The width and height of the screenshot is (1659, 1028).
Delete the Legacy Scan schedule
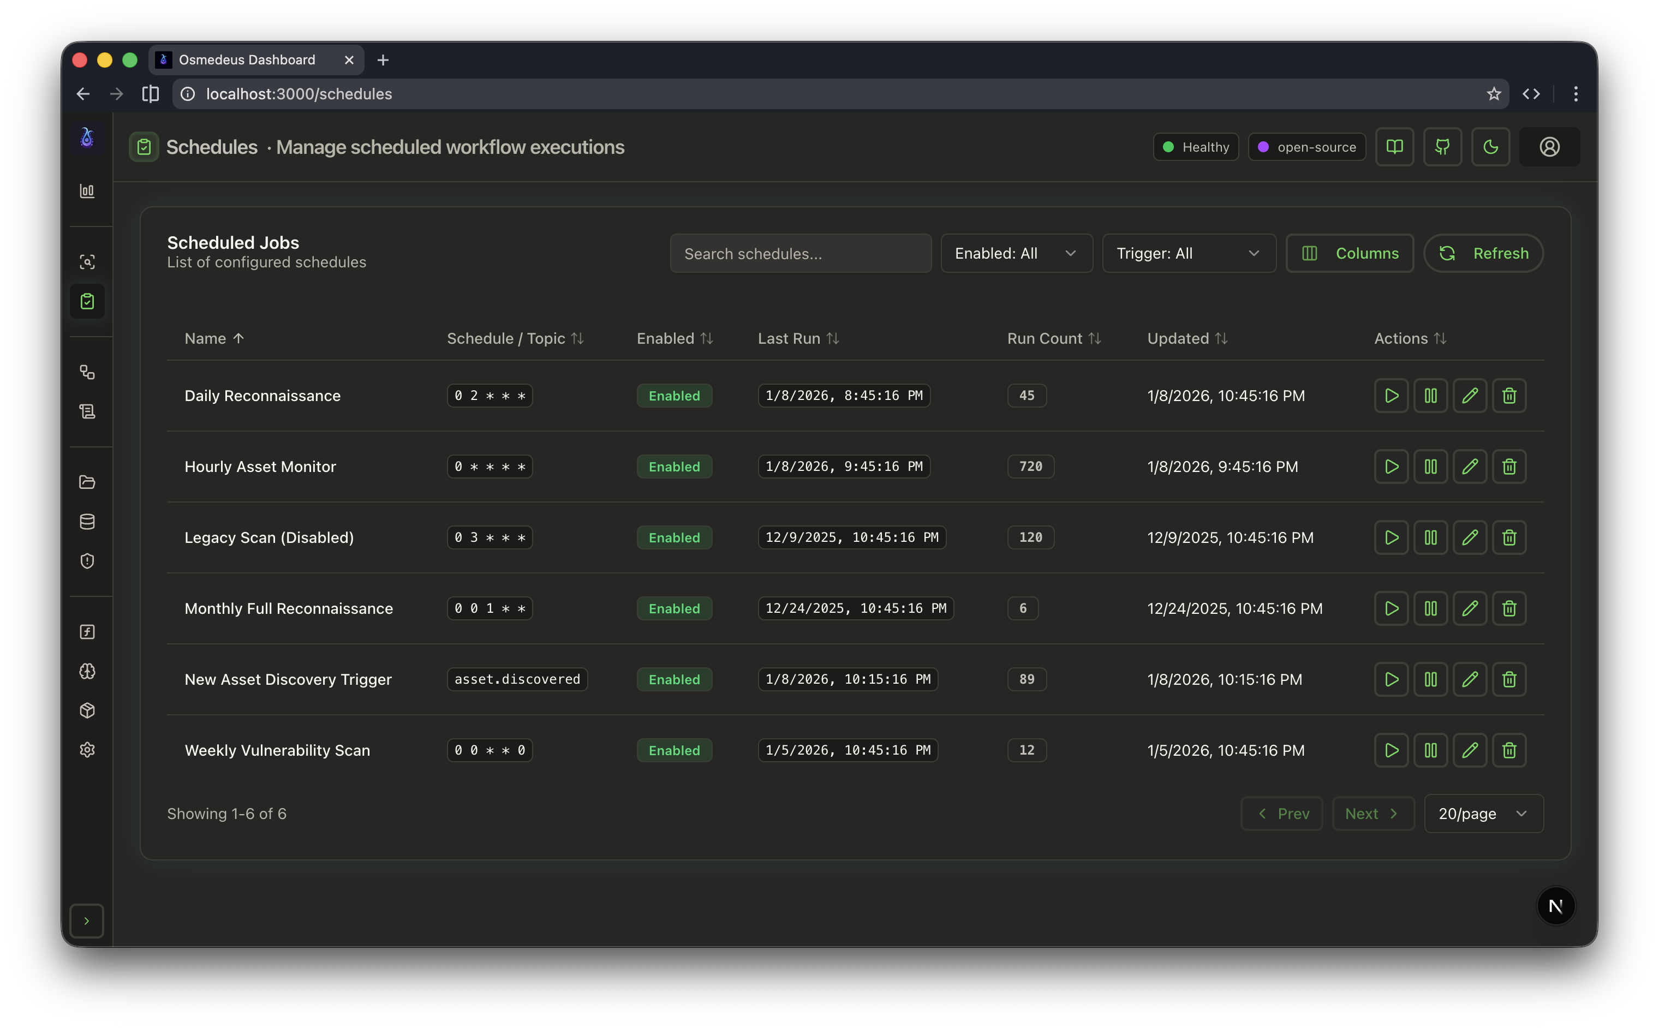click(x=1509, y=537)
